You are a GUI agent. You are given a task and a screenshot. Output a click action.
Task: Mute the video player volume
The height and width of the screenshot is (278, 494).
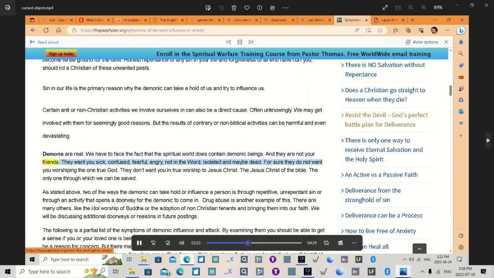click(181, 243)
